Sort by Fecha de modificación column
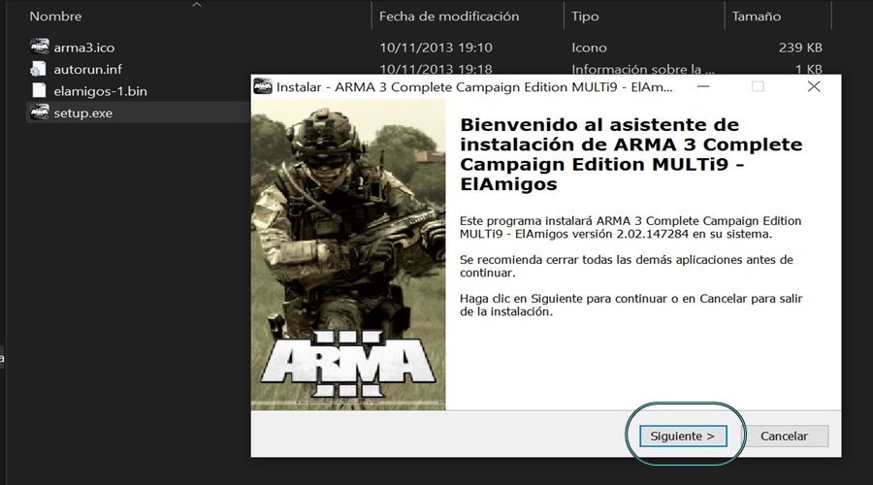The height and width of the screenshot is (485, 873). [449, 16]
